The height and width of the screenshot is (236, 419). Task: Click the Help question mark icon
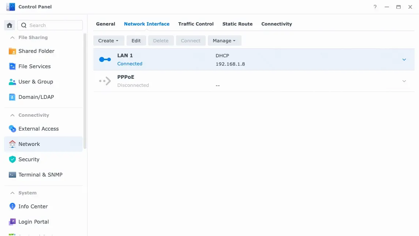point(375,7)
